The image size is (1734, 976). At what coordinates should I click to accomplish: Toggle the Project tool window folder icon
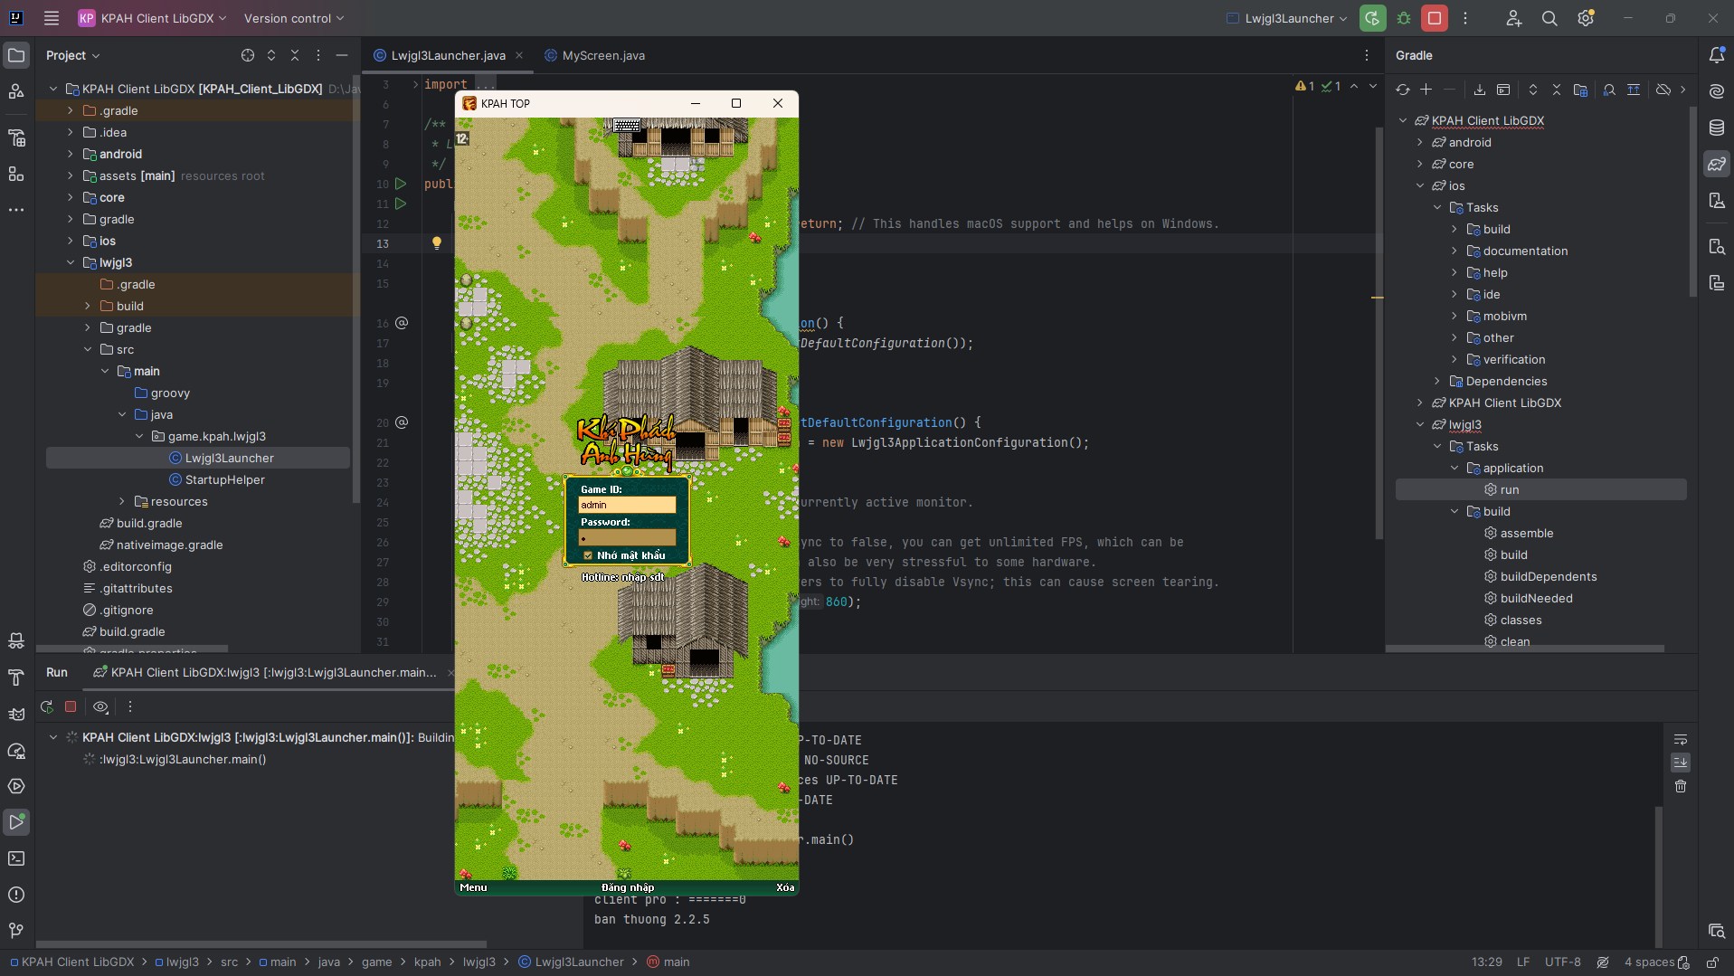tap(16, 55)
